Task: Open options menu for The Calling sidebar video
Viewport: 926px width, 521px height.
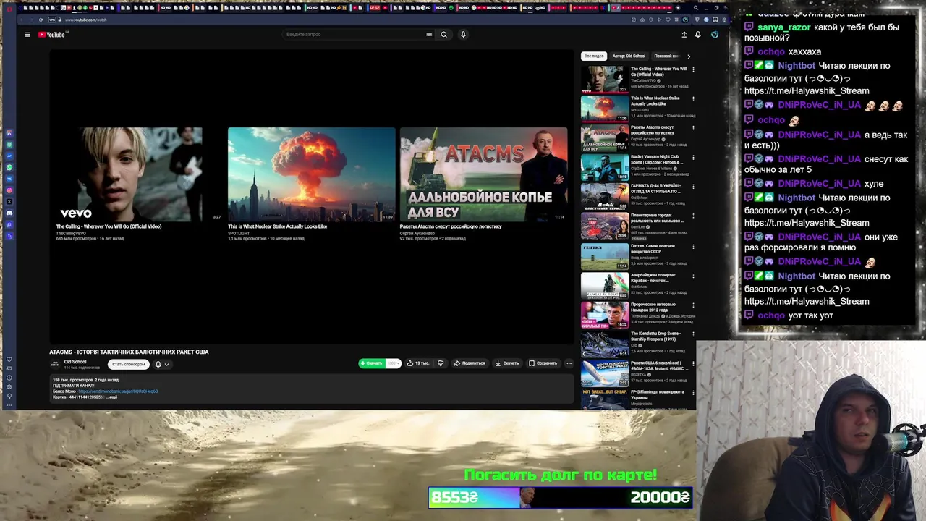Action: [693, 69]
